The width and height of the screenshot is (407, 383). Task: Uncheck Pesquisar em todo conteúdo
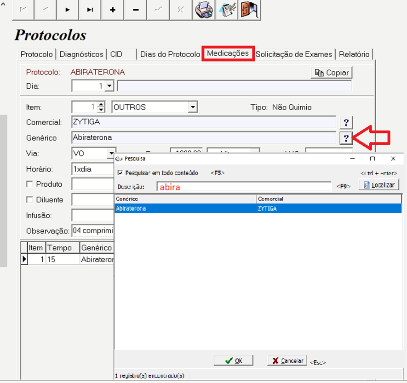(120, 173)
